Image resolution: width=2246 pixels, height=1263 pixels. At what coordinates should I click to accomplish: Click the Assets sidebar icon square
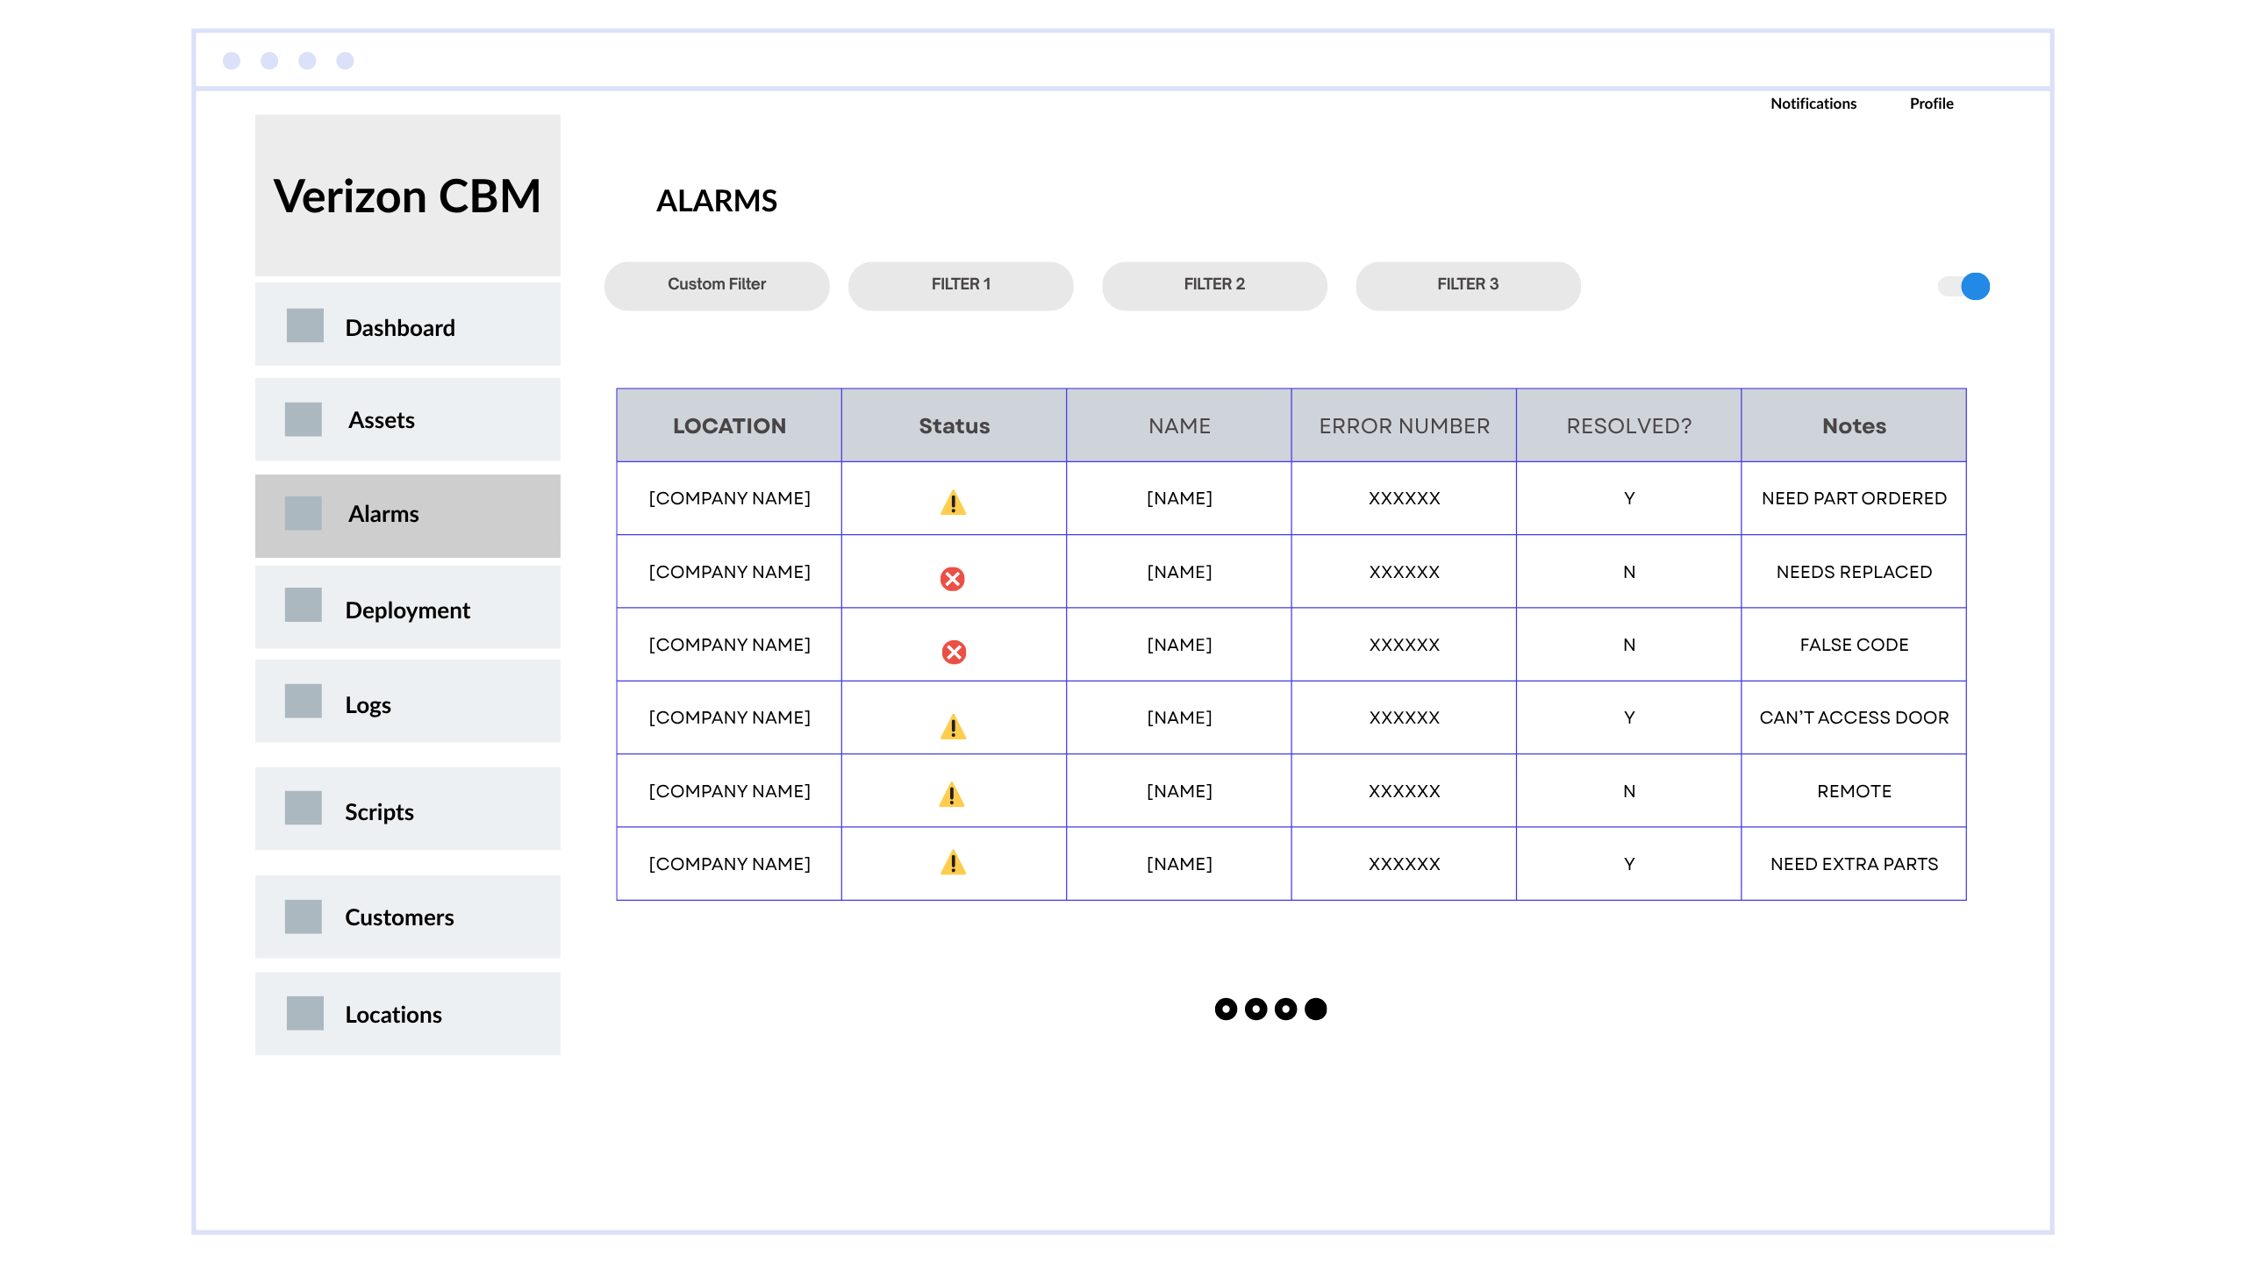coord(303,419)
